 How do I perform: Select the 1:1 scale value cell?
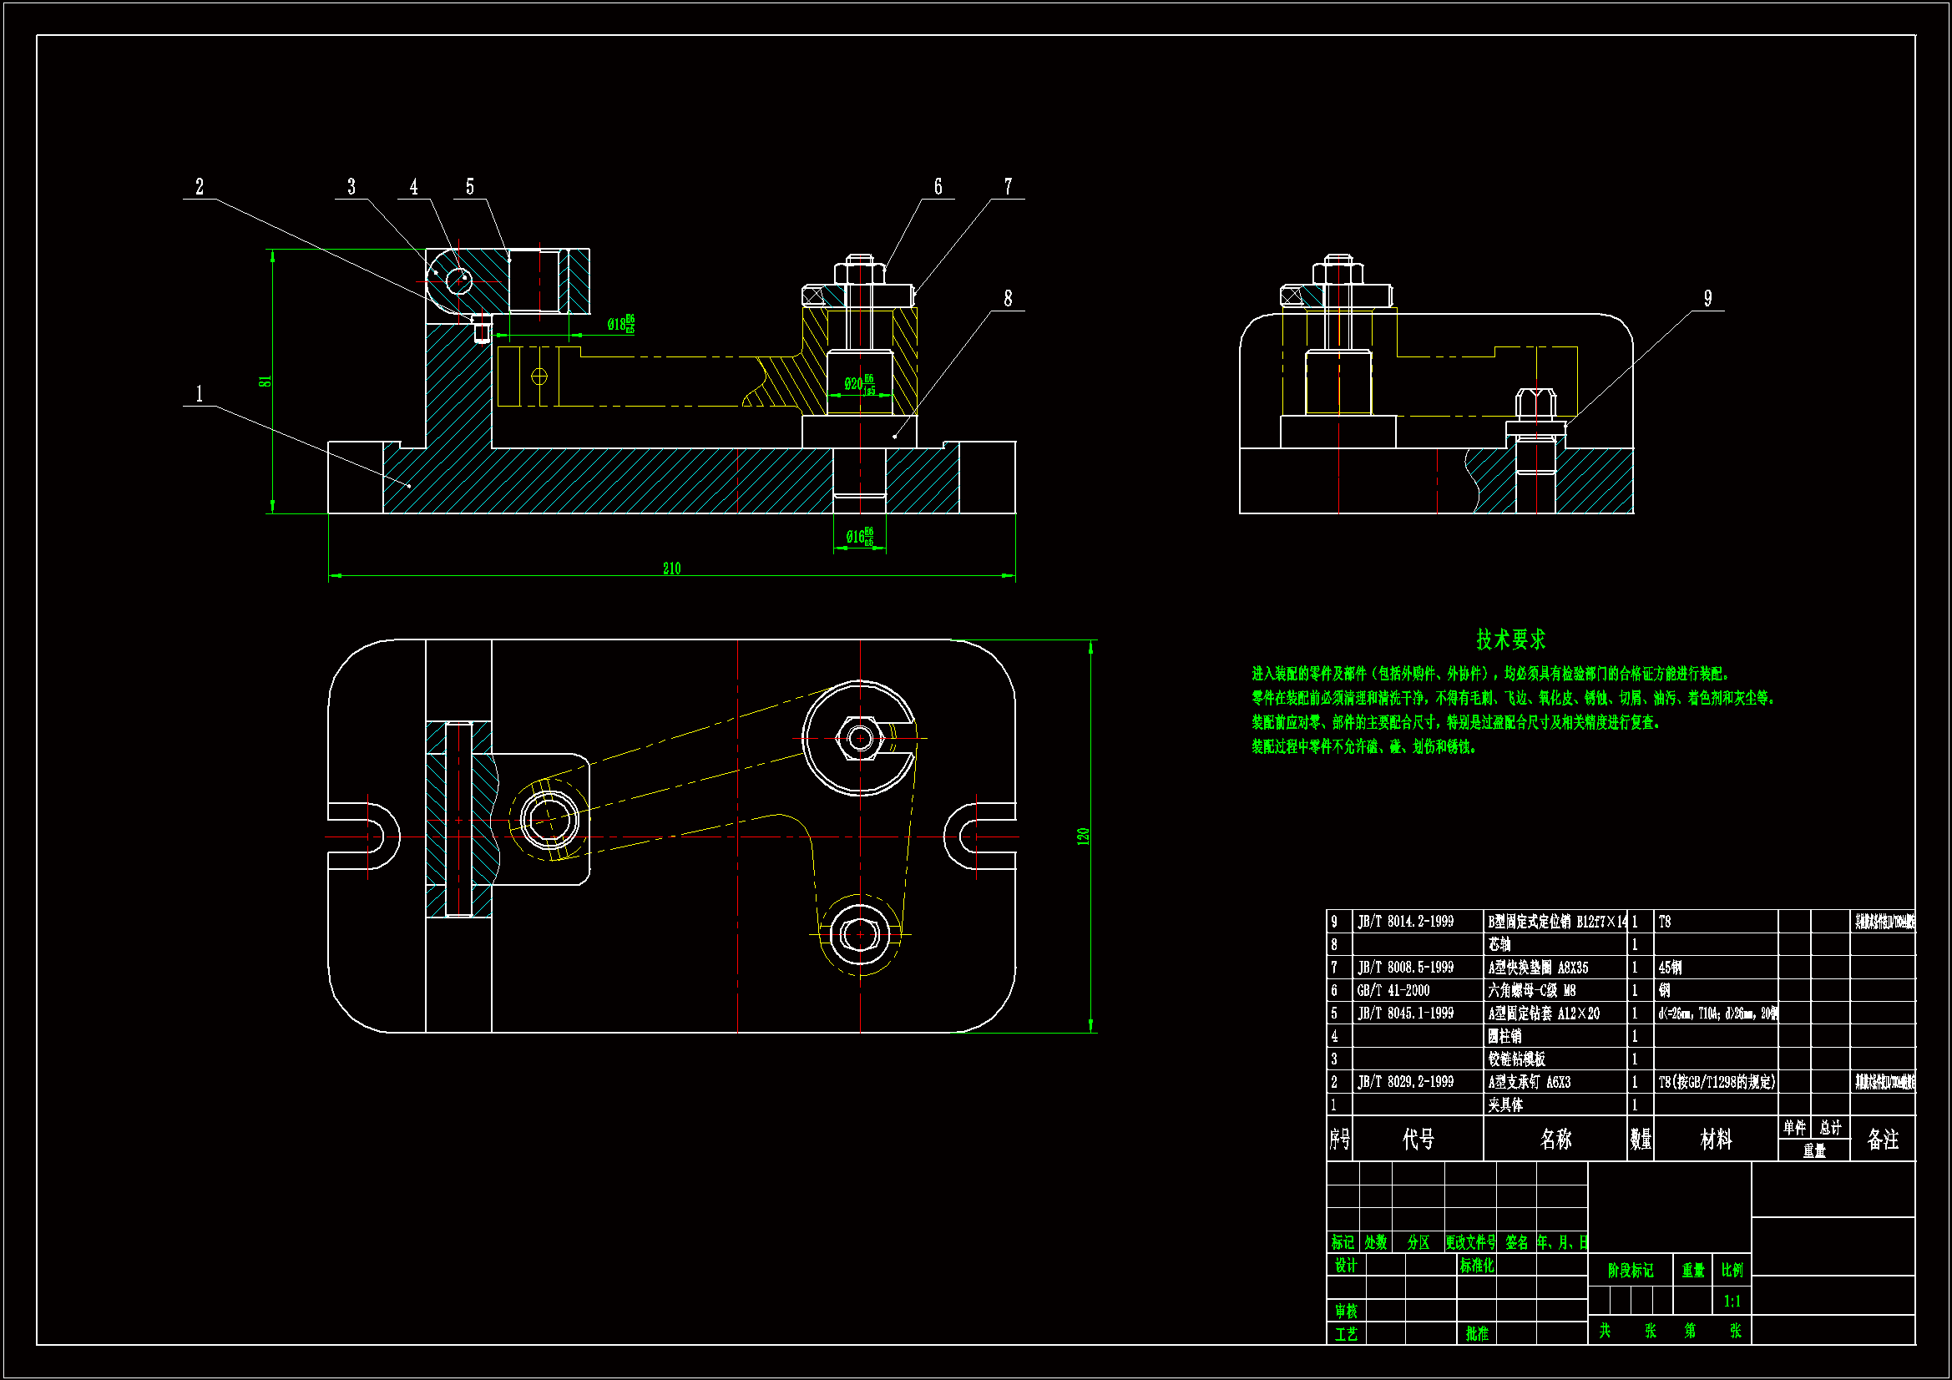tap(1732, 1301)
